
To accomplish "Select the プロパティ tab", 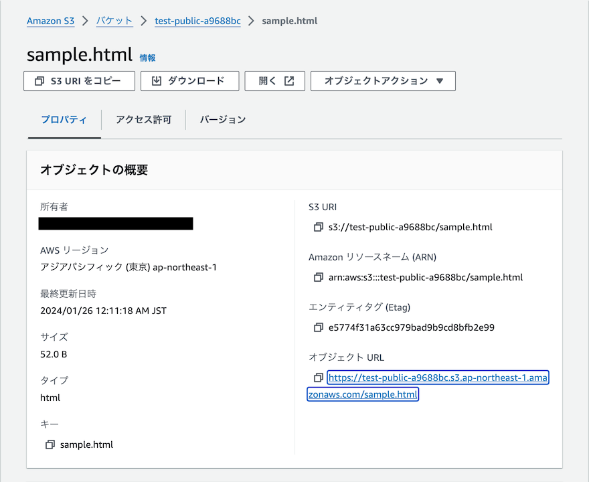I will (x=64, y=120).
